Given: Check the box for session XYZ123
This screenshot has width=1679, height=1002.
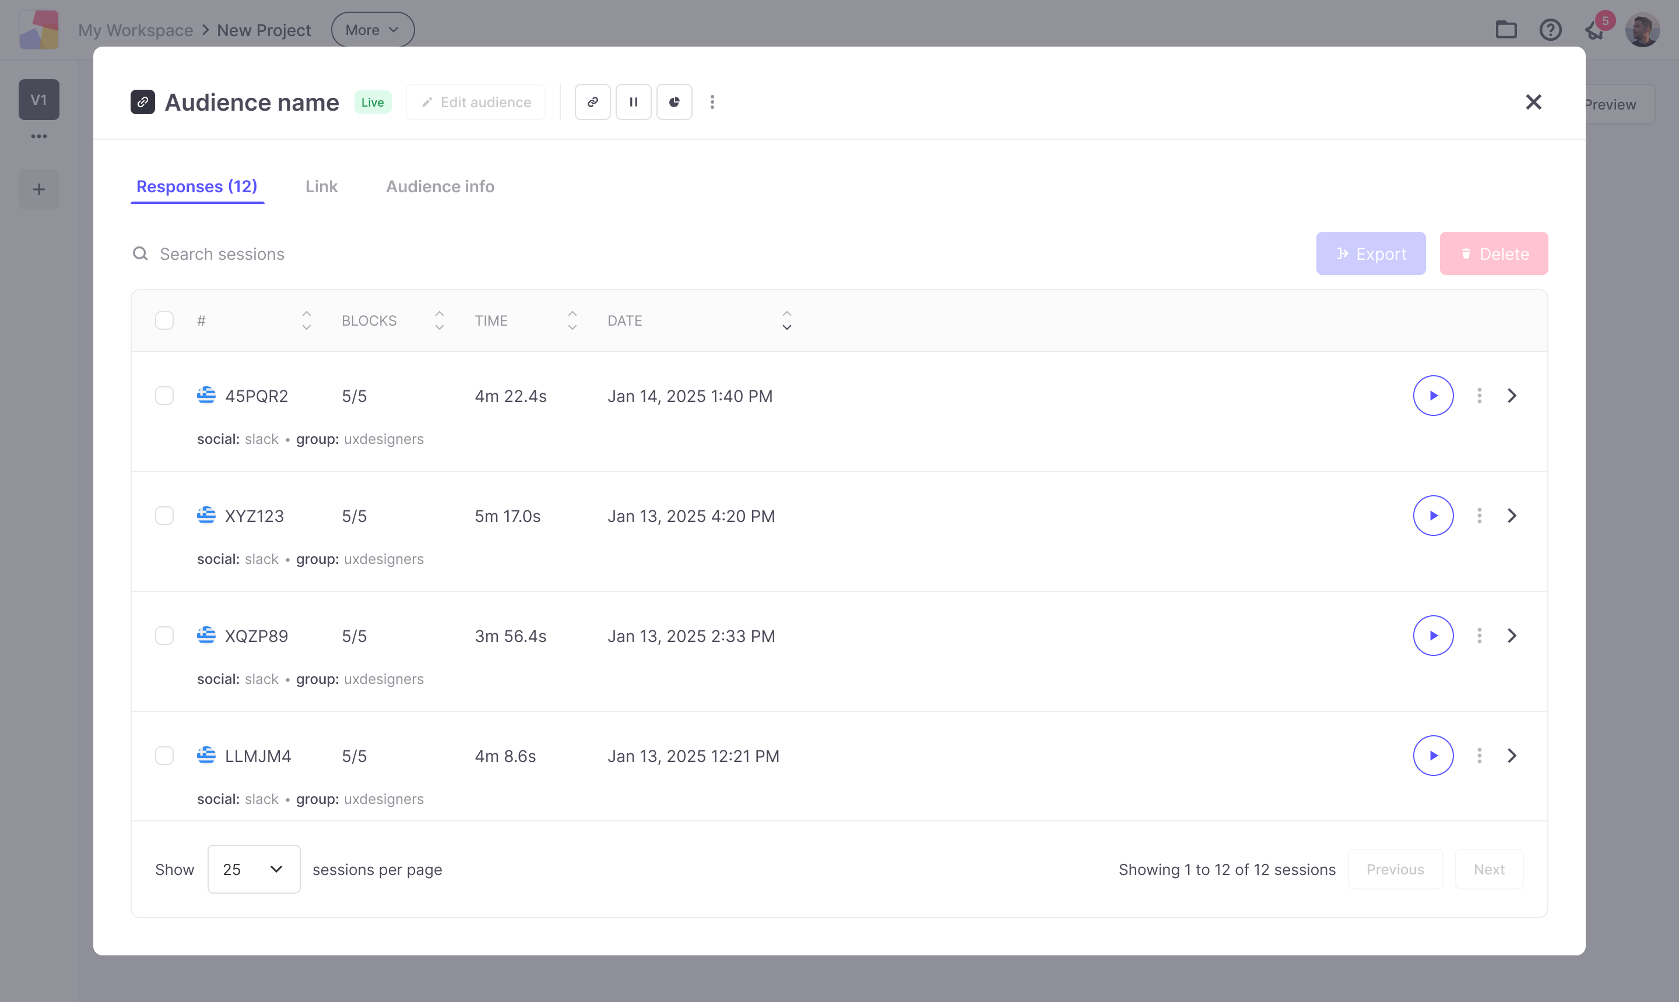Looking at the screenshot, I should (x=164, y=516).
